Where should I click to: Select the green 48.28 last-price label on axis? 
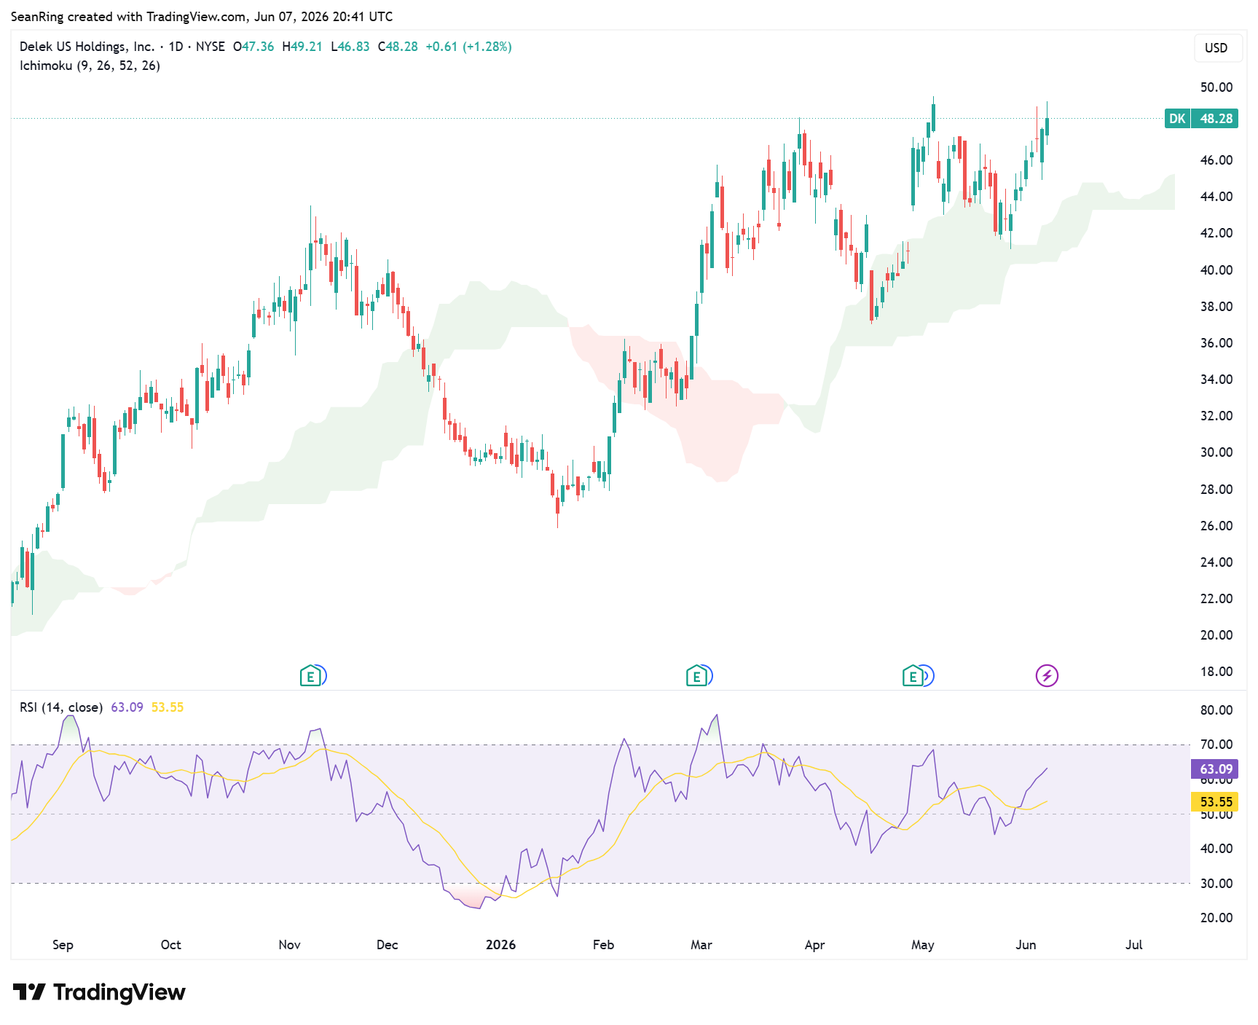pos(1216,119)
